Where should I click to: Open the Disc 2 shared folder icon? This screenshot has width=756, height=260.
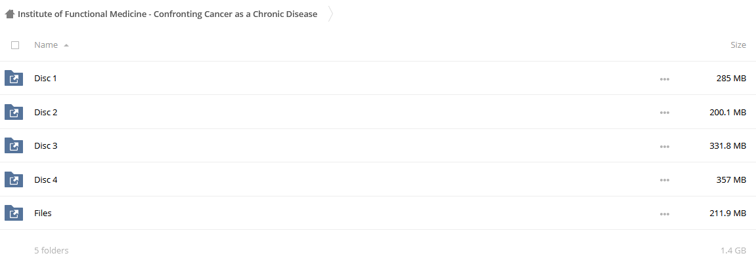point(14,112)
